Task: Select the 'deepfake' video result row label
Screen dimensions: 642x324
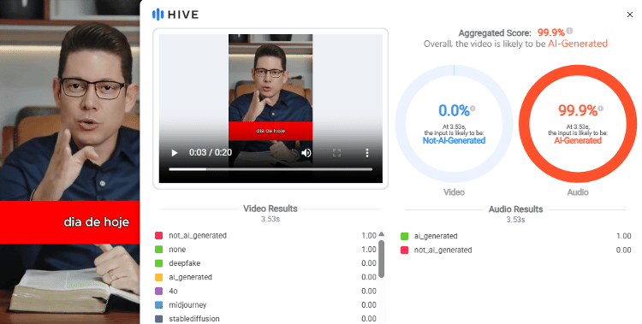Action: point(185,263)
